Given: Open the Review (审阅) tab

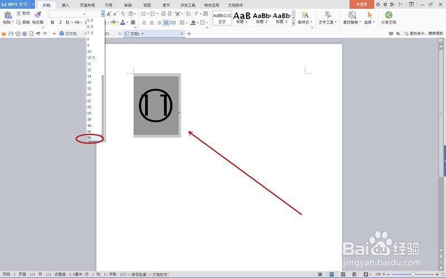Looking at the screenshot, I should point(128,5).
